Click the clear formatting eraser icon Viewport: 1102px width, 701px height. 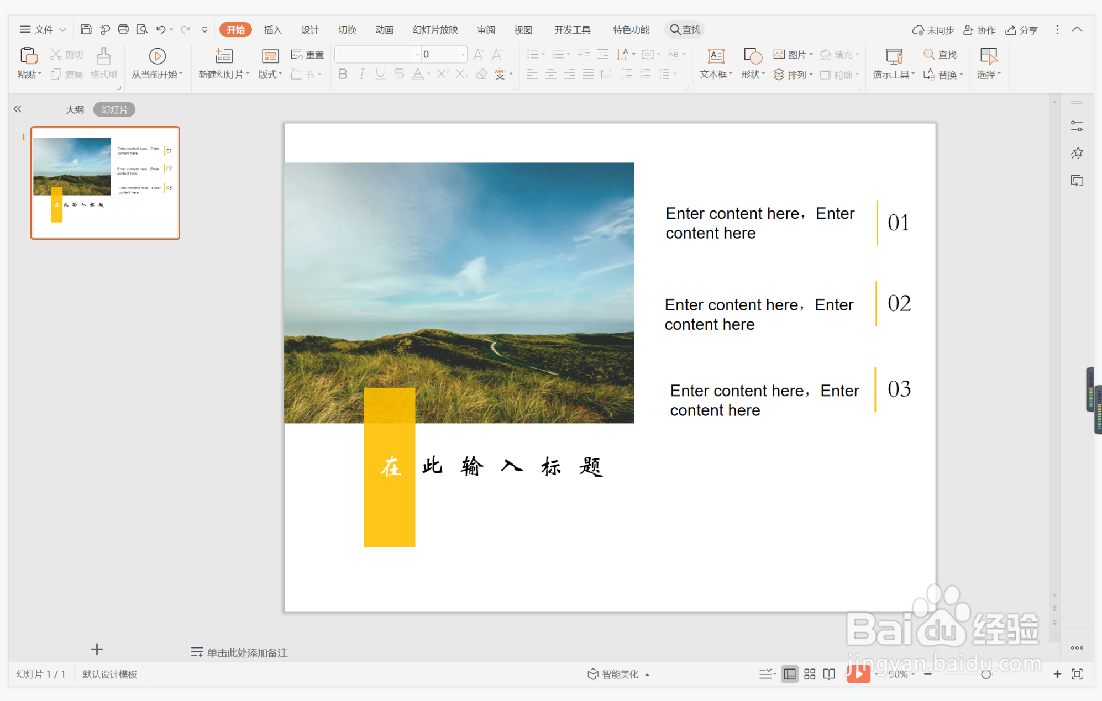481,74
